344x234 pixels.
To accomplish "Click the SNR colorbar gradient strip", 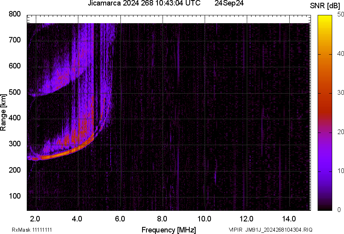I will point(325,113).
